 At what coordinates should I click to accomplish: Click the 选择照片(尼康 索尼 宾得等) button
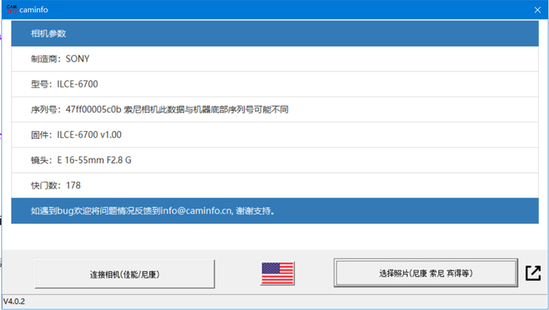click(425, 273)
